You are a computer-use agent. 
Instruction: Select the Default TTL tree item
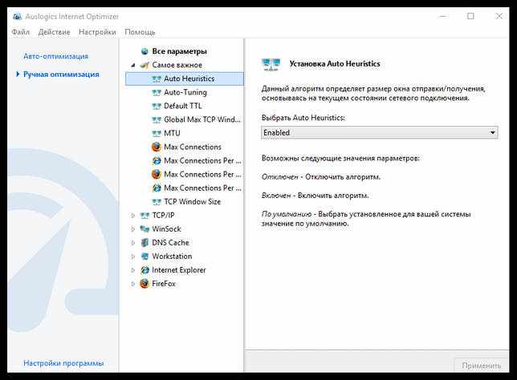(x=183, y=106)
